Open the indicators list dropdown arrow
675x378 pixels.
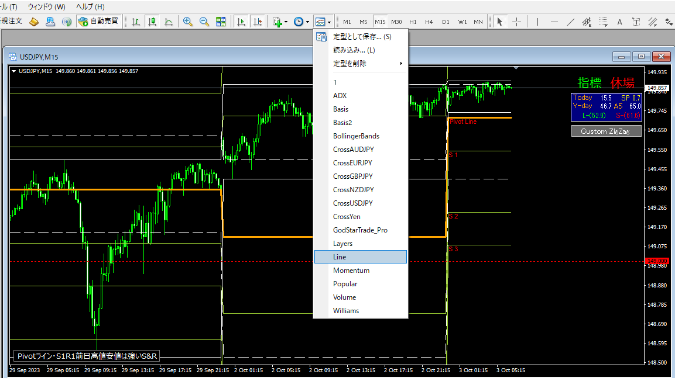[286, 22]
